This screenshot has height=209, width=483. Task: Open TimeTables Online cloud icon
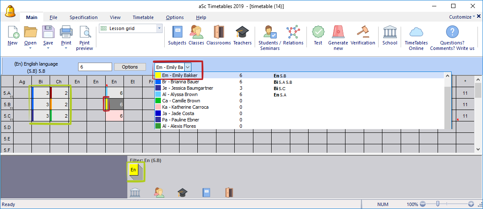(x=416, y=36)
